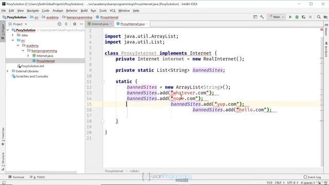Image resolution: width=329 pixels, height=185 pixels.
Task: Click learnprogramming breadcrumb in navigation bar
Action: click(77, 17)
